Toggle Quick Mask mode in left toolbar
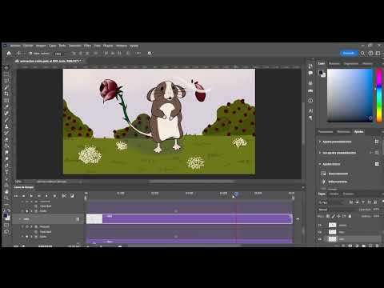The image size is (384, 288). (x=6, y=225)
